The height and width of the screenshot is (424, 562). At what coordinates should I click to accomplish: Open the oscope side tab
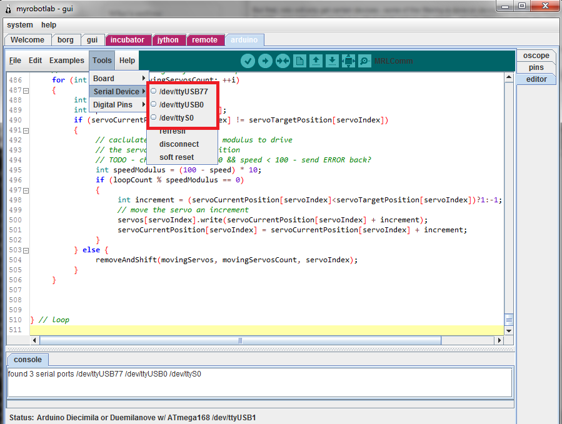[x=536, y=56]
